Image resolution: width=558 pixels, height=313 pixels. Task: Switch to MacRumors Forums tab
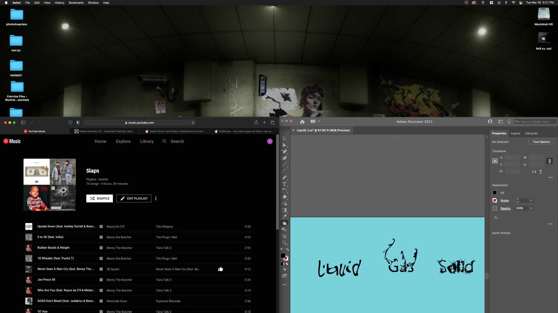tap(174, 131)
